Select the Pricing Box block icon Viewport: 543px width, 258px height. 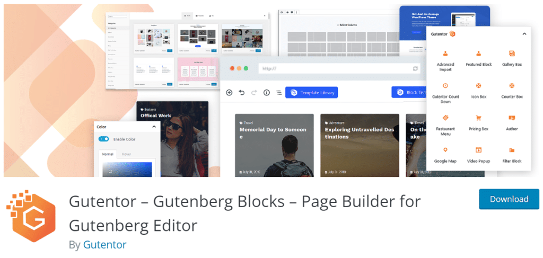479,118
